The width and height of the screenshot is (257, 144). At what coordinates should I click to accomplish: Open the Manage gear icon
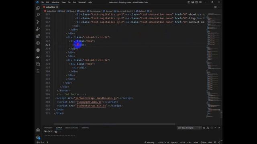coord(38,138)
